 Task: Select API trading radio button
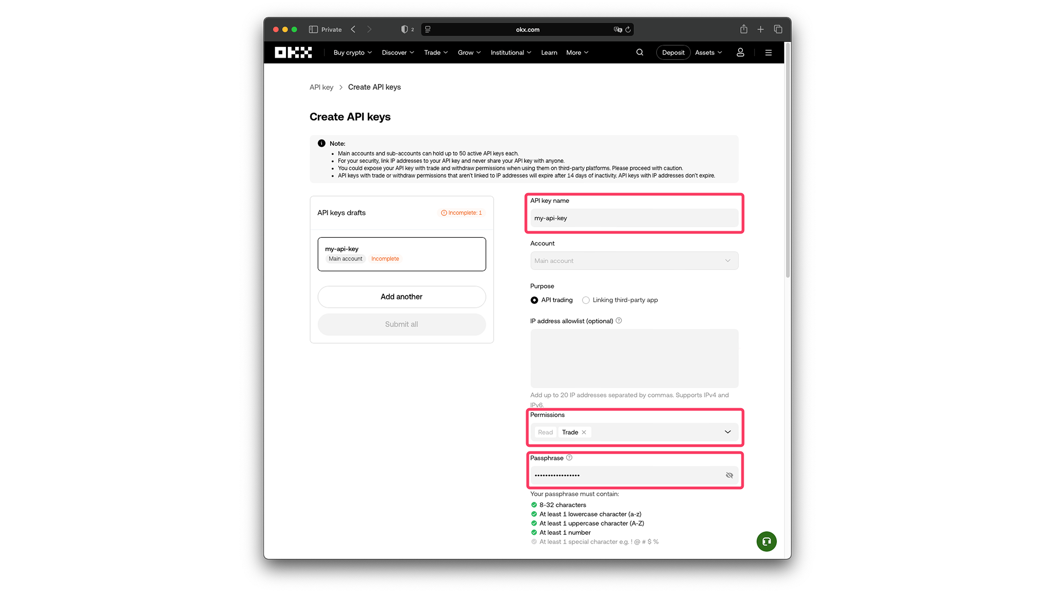[x=534, y=300]
